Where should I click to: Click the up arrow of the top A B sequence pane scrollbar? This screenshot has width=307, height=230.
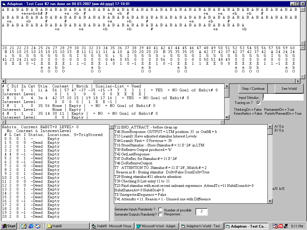[x=303, y=9]
